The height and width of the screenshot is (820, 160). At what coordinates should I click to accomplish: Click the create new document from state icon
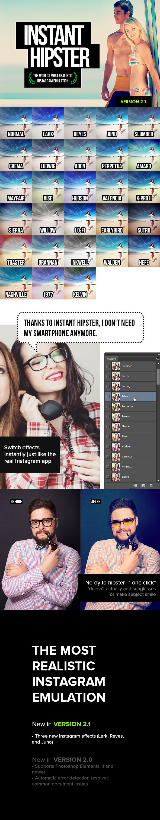point(135,485)
